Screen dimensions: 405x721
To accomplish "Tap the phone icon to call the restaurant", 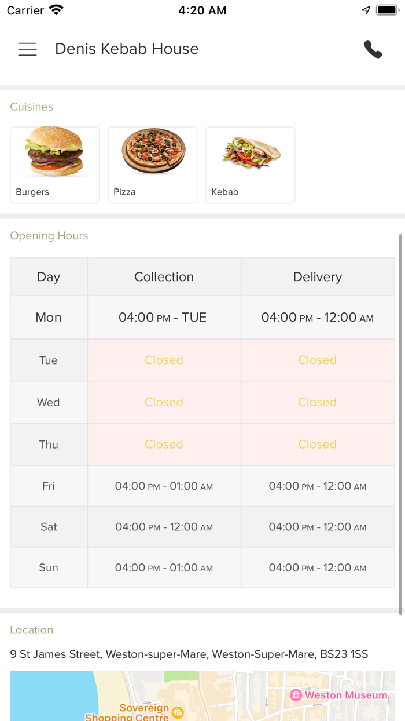I will [373, 49].
